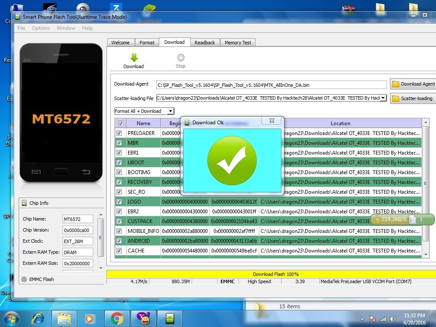The image size is (436, 327).
Task: Click the Stop icon in toolbar
Action: click(x=181, y=58)
